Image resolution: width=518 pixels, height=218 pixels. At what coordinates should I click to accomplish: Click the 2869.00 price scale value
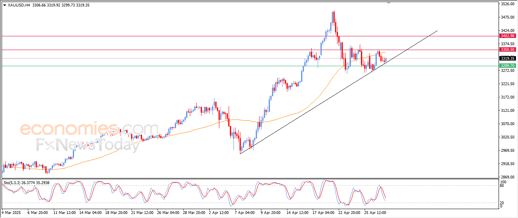[507, 177]
